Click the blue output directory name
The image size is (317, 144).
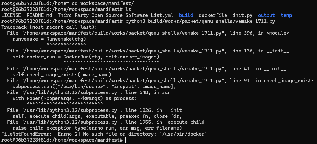[267, 15]
